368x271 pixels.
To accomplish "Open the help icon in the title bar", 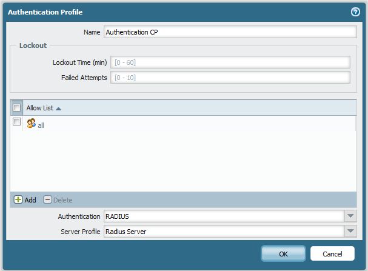I will click(355, 12).
